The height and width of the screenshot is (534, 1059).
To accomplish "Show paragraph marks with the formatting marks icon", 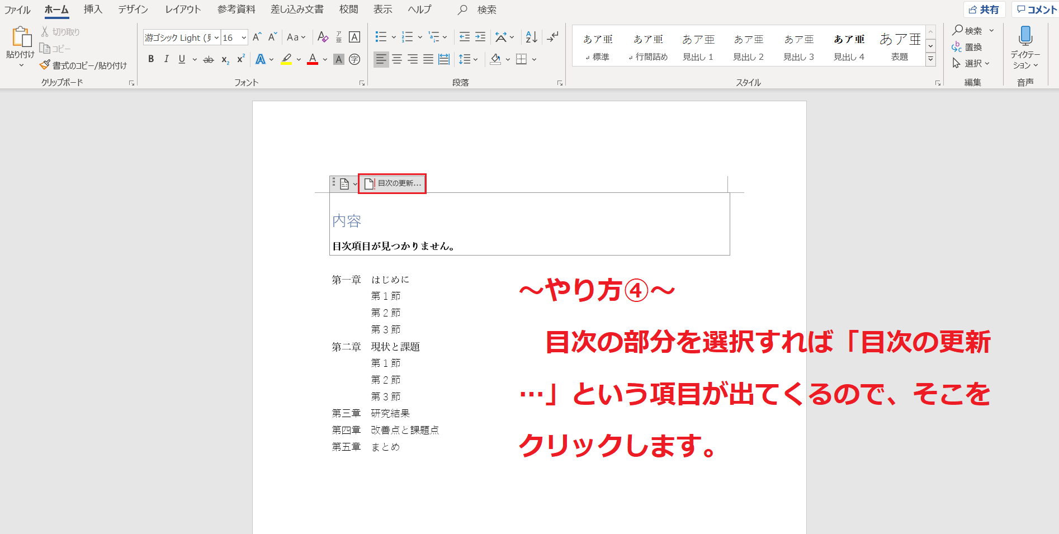I will (552, 37).
